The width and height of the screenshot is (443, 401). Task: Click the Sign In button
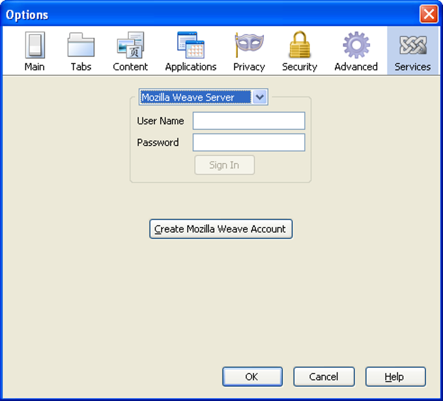point(224,165)
